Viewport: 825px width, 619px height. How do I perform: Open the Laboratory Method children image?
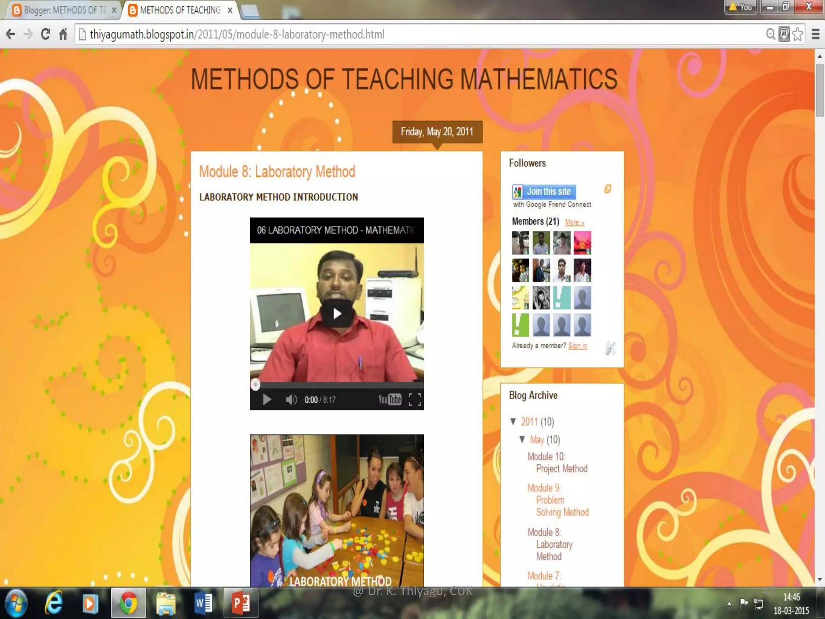pos(337,510)
